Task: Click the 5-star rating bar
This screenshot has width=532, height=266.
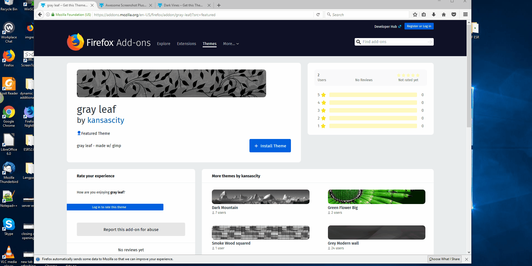Action: coord(373,95)
